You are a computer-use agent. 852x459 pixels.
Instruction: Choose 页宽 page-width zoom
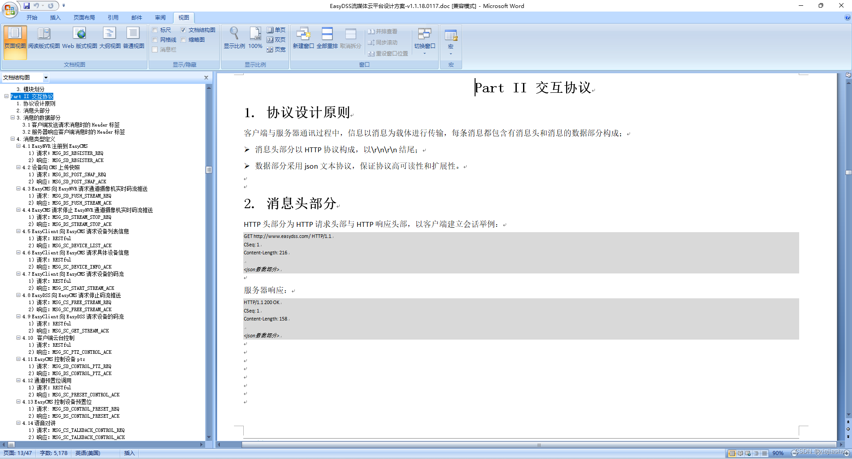click(x=276, y=50)
